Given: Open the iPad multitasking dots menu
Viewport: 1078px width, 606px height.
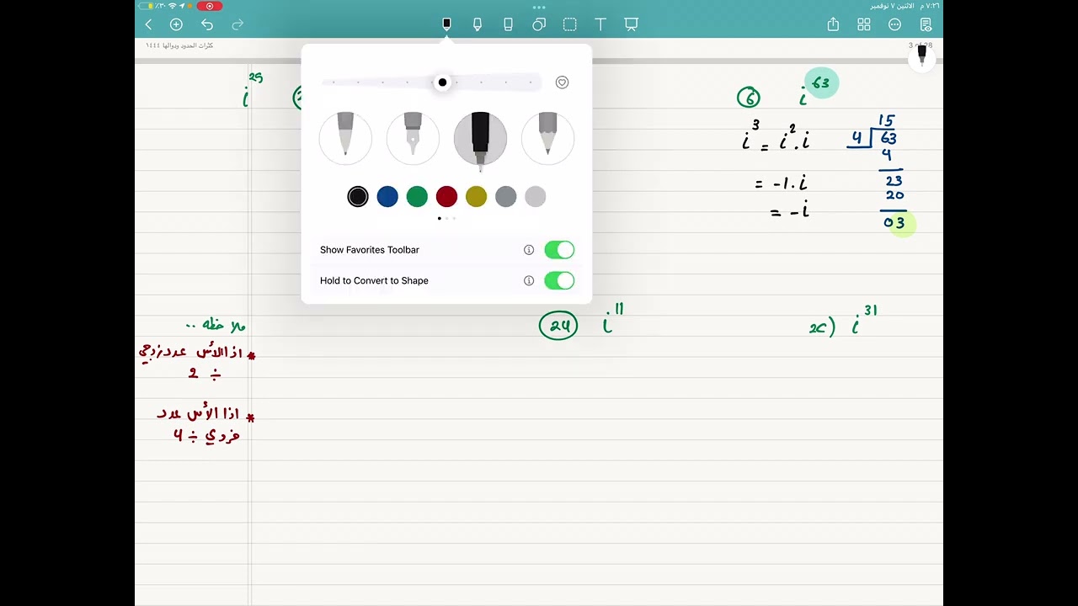Looking at the screenshot, I should (539, 7).
